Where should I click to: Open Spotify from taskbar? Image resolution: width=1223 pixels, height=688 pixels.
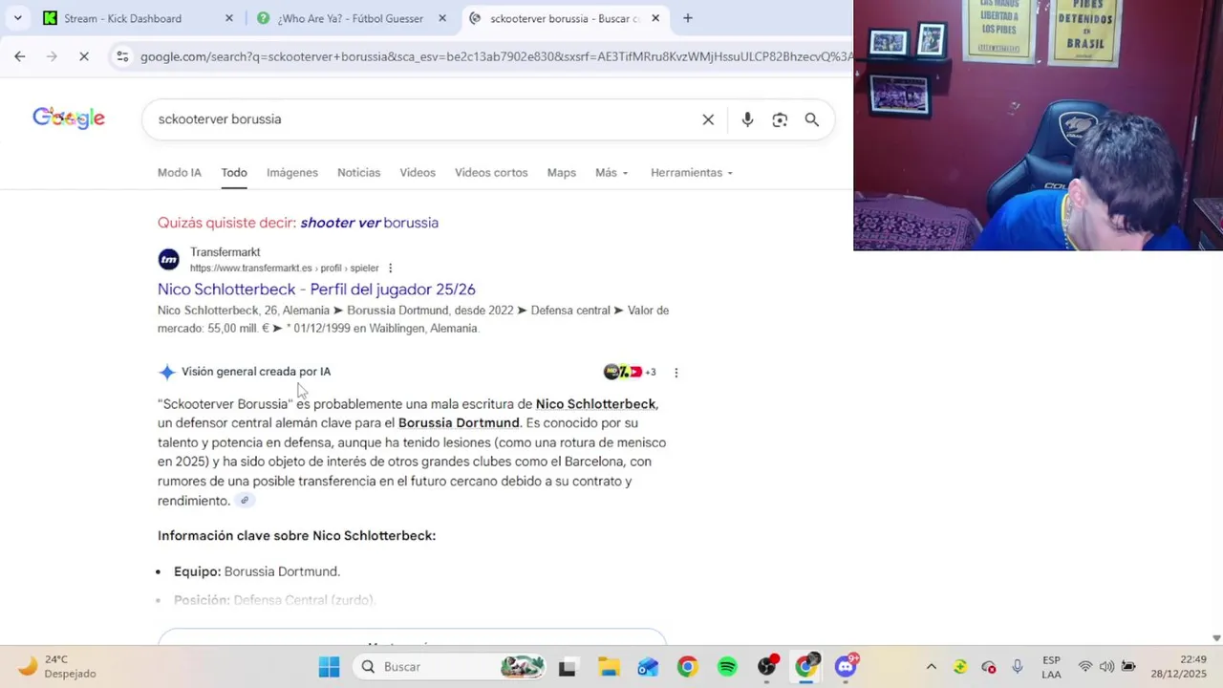coord(727,667)
